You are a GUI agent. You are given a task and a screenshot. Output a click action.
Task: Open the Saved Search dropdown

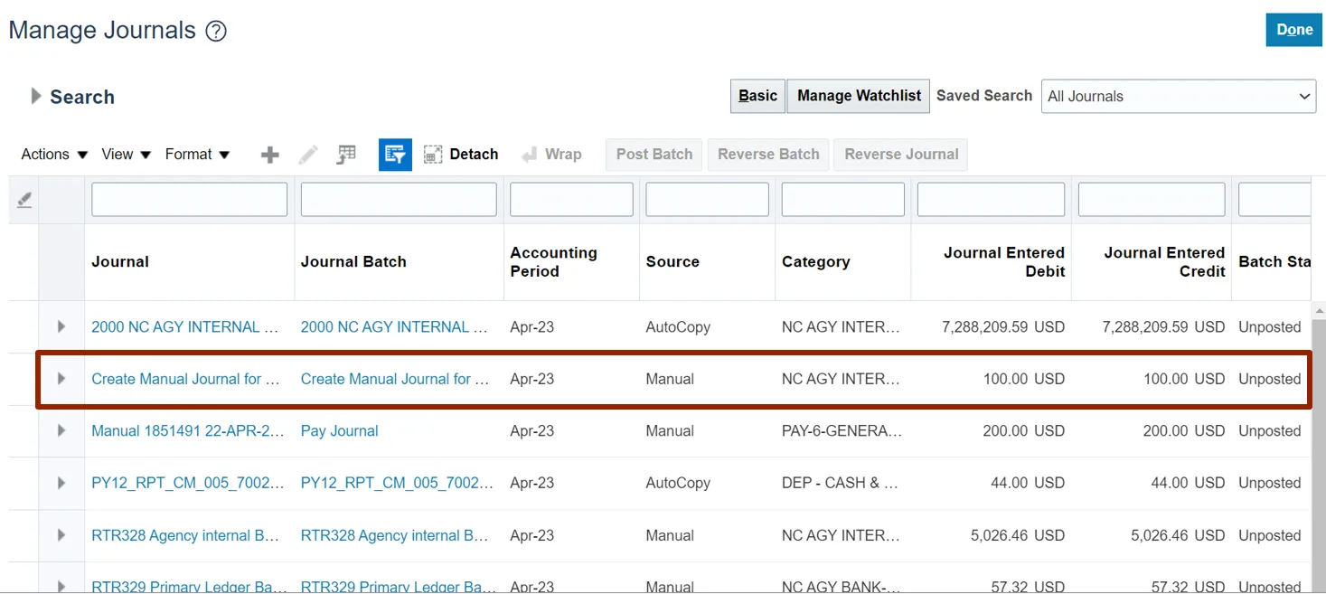(x=1179, y=96)
